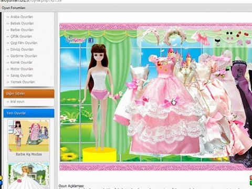Select the pink pleated mini skirt
Image resolution: width=252 pixels, height=189 pixels.
[201, 38]
